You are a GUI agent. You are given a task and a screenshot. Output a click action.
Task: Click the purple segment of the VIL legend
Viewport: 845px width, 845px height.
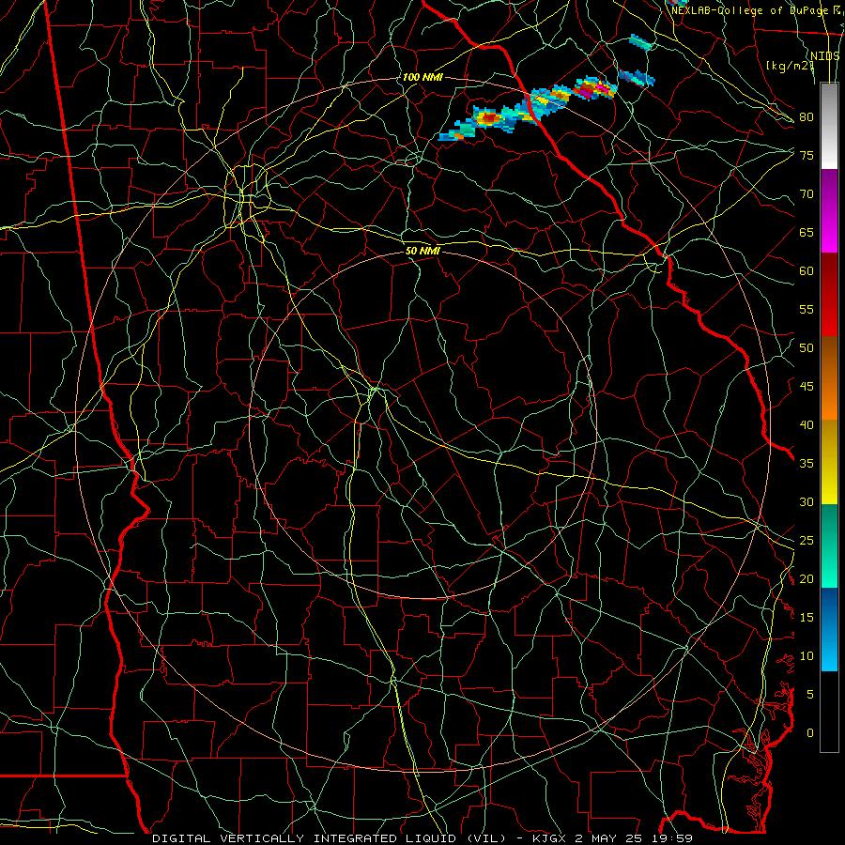829,188
